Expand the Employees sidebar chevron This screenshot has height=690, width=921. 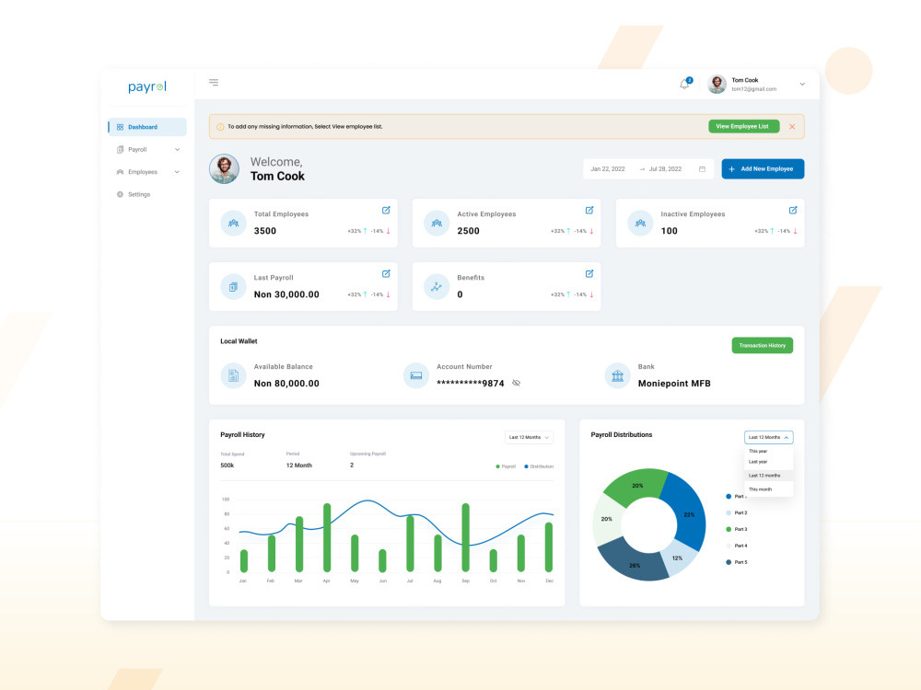pyautogui.click(x=178, y=172)
